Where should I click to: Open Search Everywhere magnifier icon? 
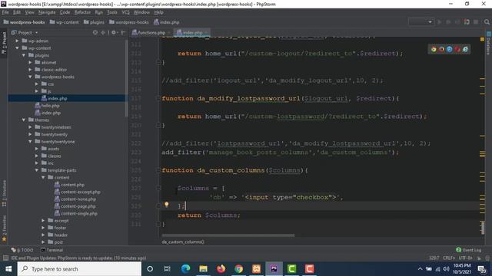tap(487, 22)
